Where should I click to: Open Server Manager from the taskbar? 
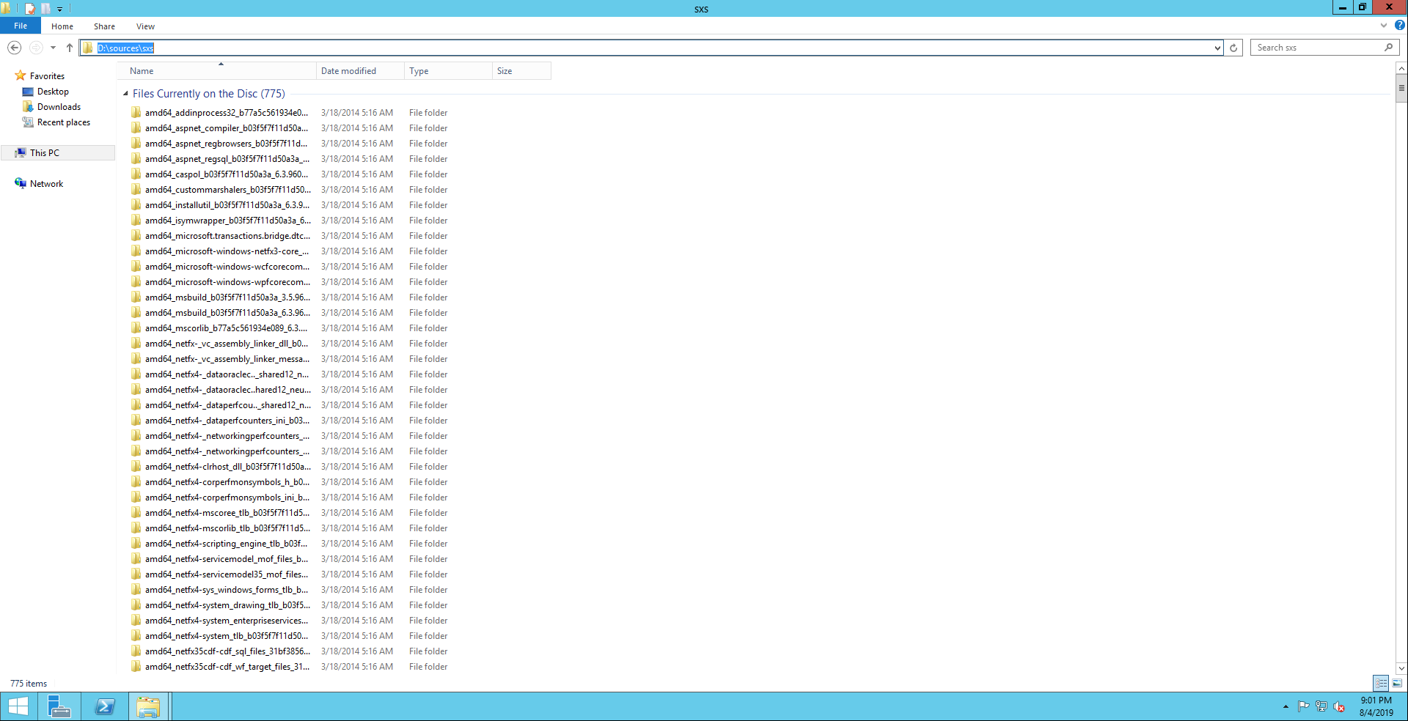tap(59, 706)
